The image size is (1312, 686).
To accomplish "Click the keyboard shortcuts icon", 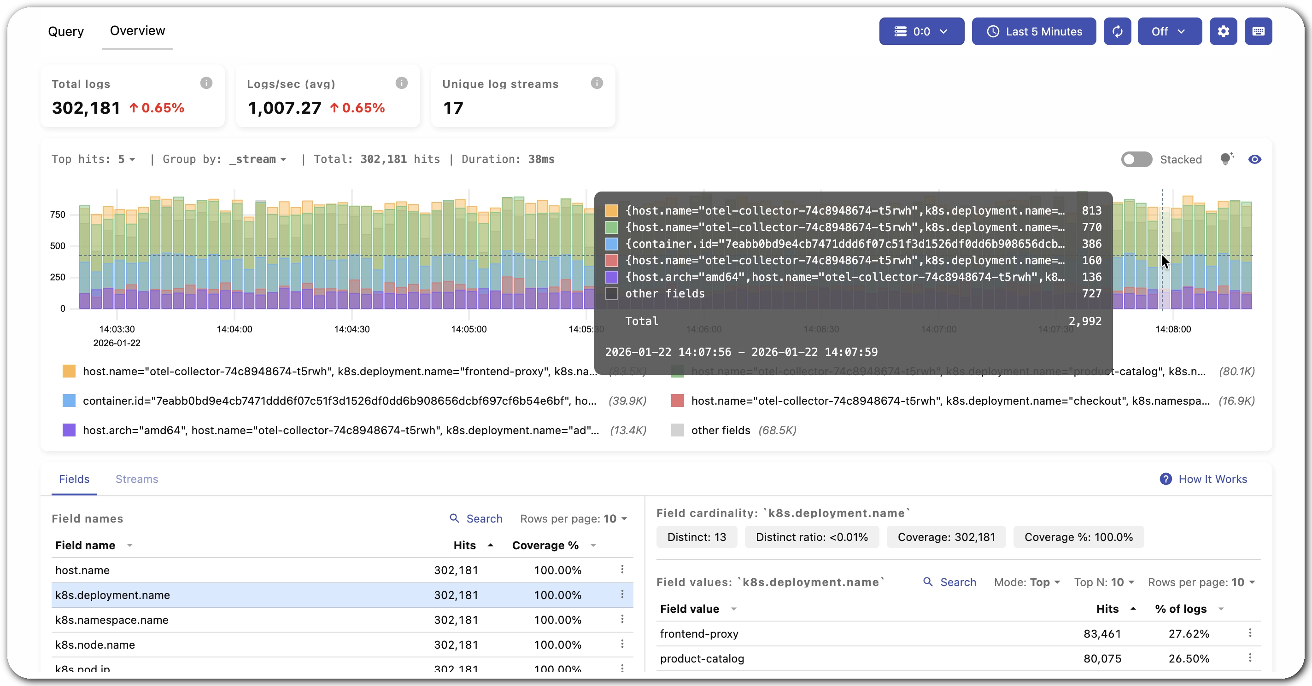I will 1258,32.
